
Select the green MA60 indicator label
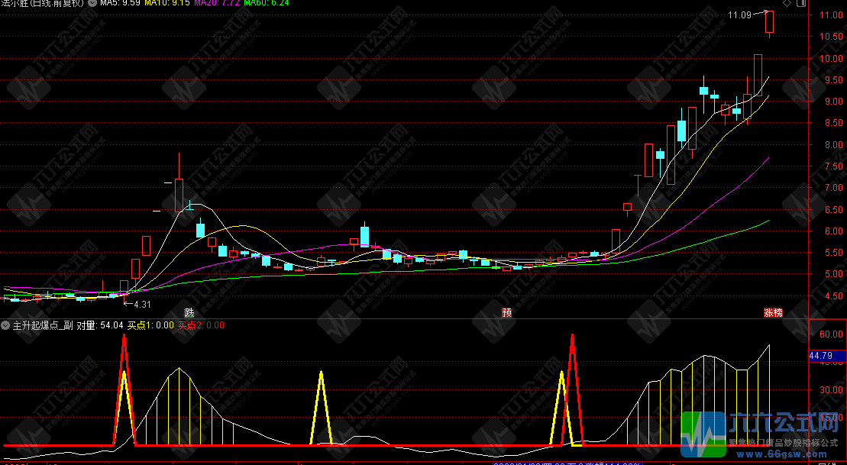coord(267,4)
